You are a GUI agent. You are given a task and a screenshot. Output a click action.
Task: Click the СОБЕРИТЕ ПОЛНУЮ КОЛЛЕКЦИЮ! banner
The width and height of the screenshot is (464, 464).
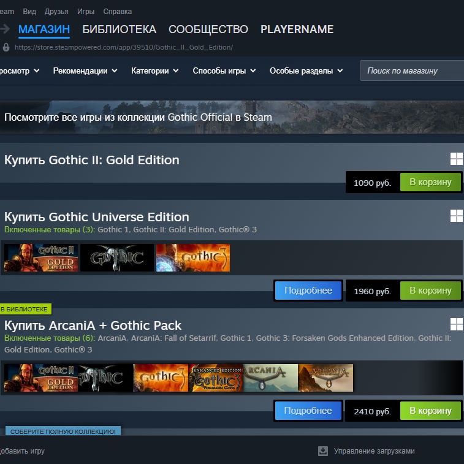63,431
